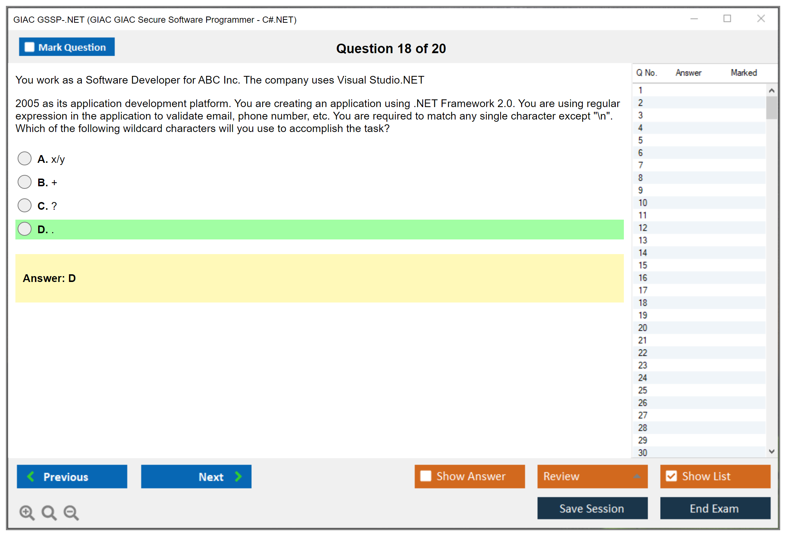Click the Save Session button
The image size is (789, 539).
(x=592, y=508)
